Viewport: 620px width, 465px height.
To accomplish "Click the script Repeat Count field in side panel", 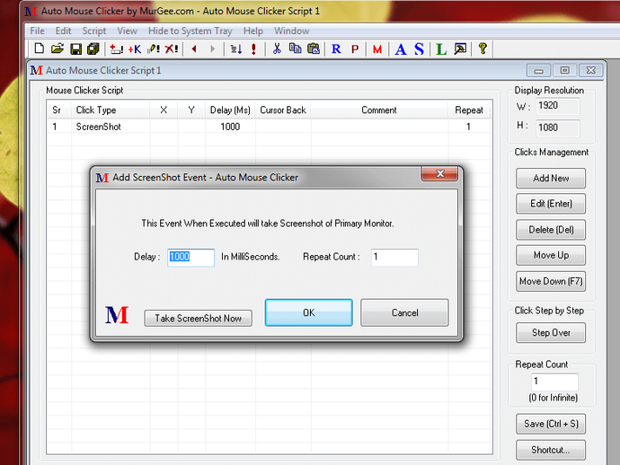I will point(554,382).
